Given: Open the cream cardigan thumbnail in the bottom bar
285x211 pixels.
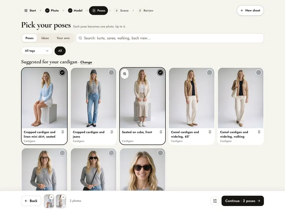Looking at the screenshot, I should pyautogui.click(x=61, y=201).
